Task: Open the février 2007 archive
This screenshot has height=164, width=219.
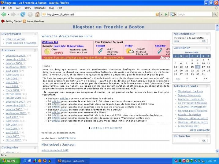Action: (x=13, y=140)
